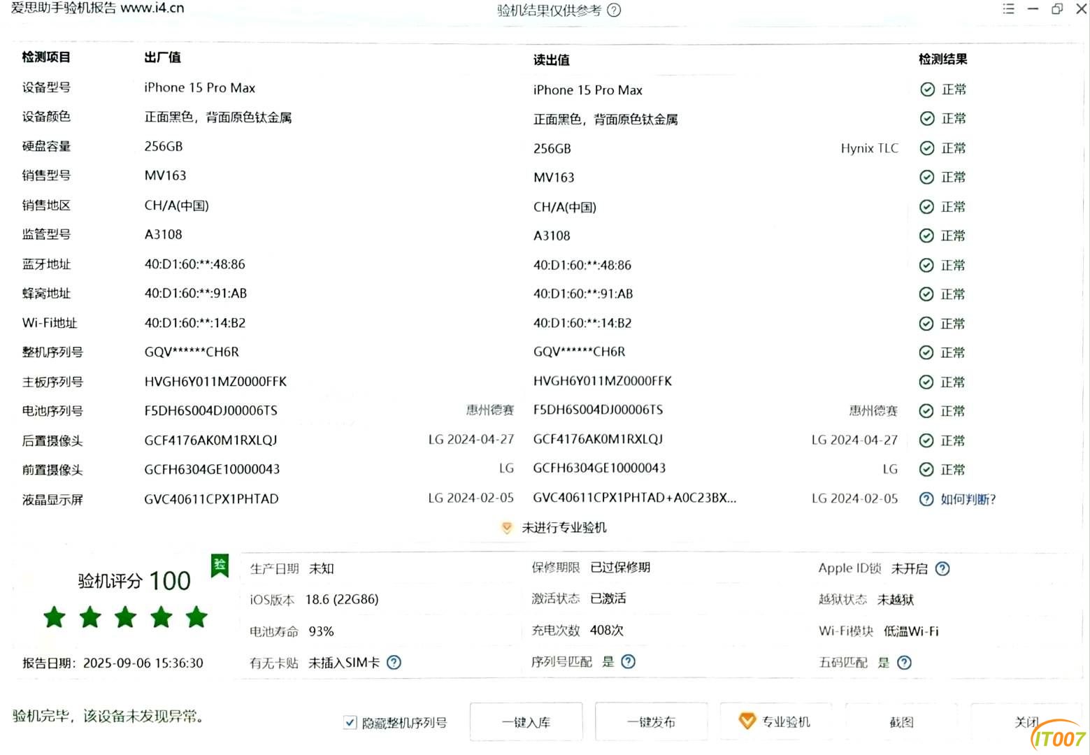1090x755 pixels.
Task: Select the score value 100
Action: point(170,581)
